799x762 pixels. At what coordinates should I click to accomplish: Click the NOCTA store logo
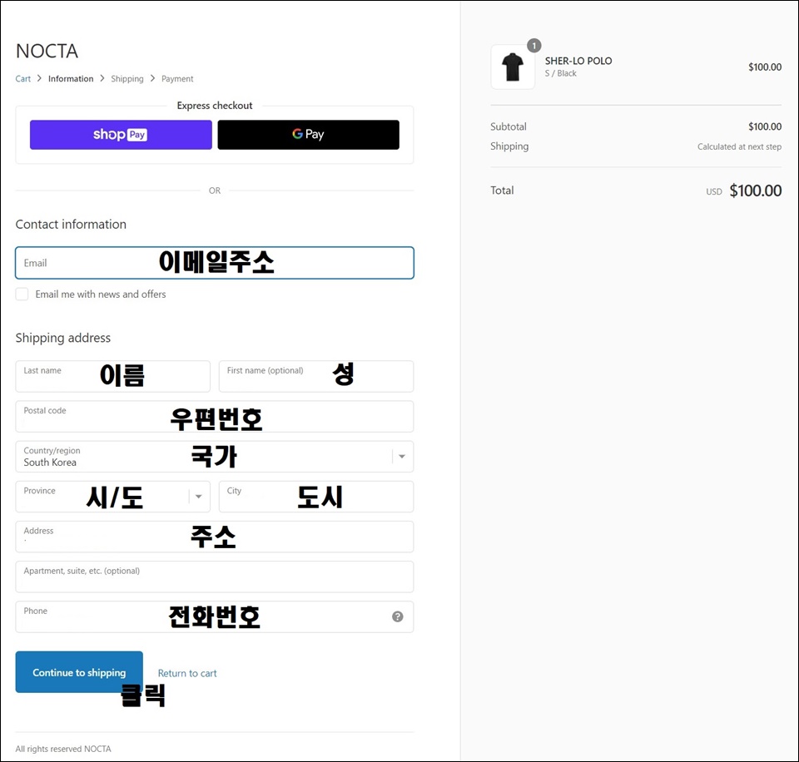click(x=47, y=51)
